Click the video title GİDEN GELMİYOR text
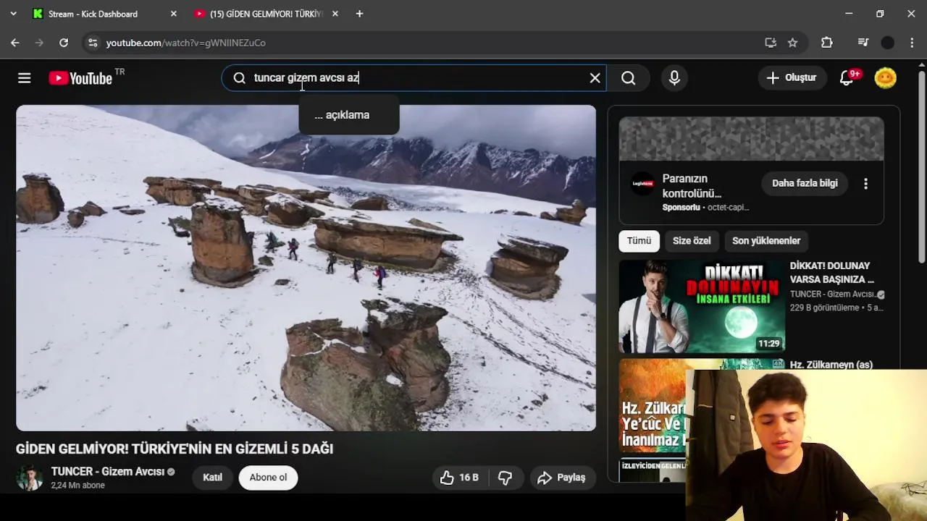The width and height of the screenshot is (927, 521). [x=175, y=449]
